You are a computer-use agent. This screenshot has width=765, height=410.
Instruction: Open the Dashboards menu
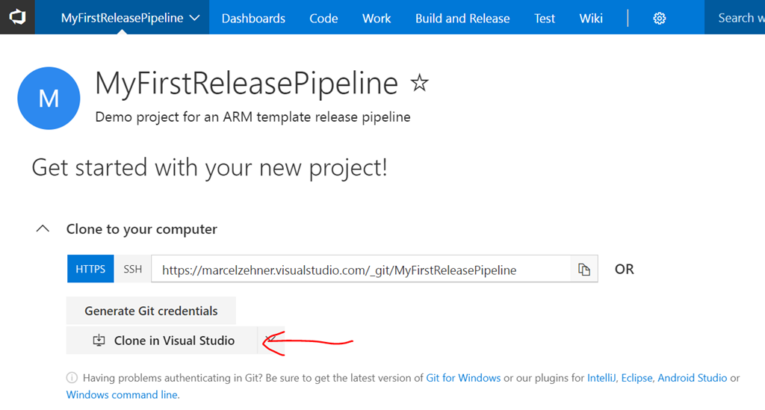253,19
